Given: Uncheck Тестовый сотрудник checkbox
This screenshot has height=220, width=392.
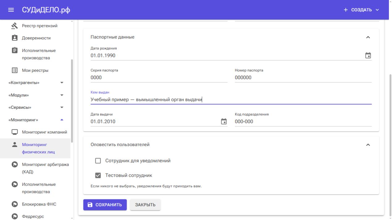Looking at the screenshot, I should pyautogui.click(x=98, y=175).
